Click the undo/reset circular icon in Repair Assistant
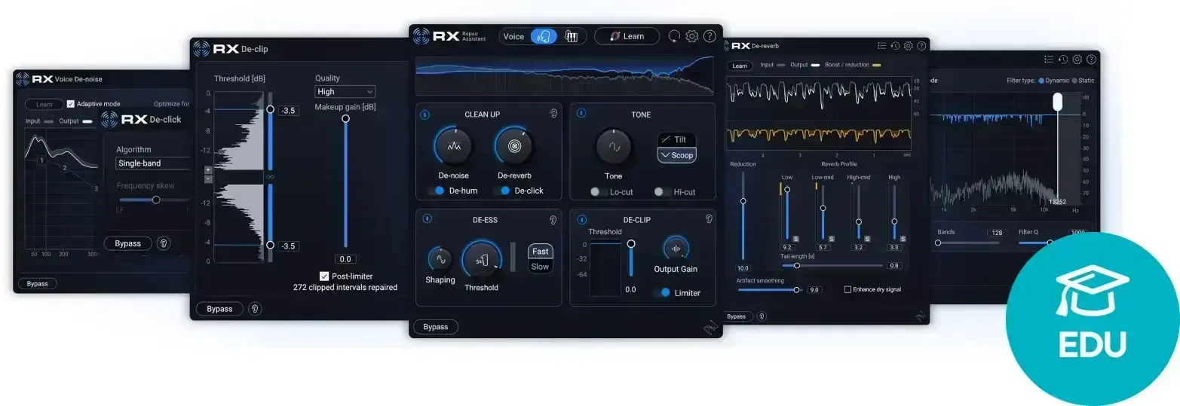Screen dimensions: 1180x406 click(675, 36)
